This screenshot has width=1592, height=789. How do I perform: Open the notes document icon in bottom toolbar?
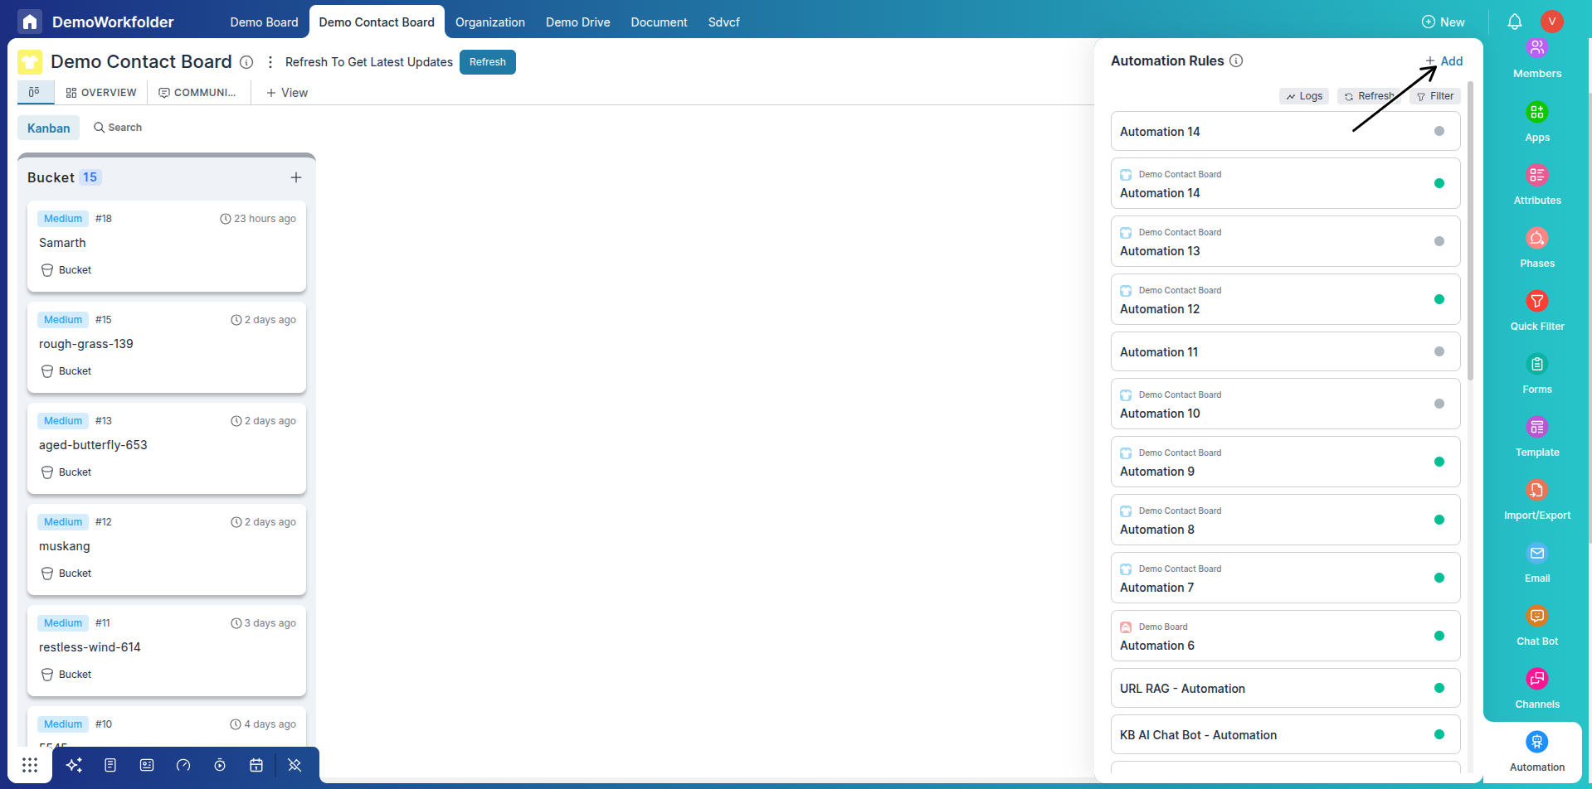(x=110, y=765)
